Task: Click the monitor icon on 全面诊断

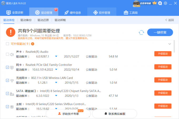Action: click(x=8, y=13)
